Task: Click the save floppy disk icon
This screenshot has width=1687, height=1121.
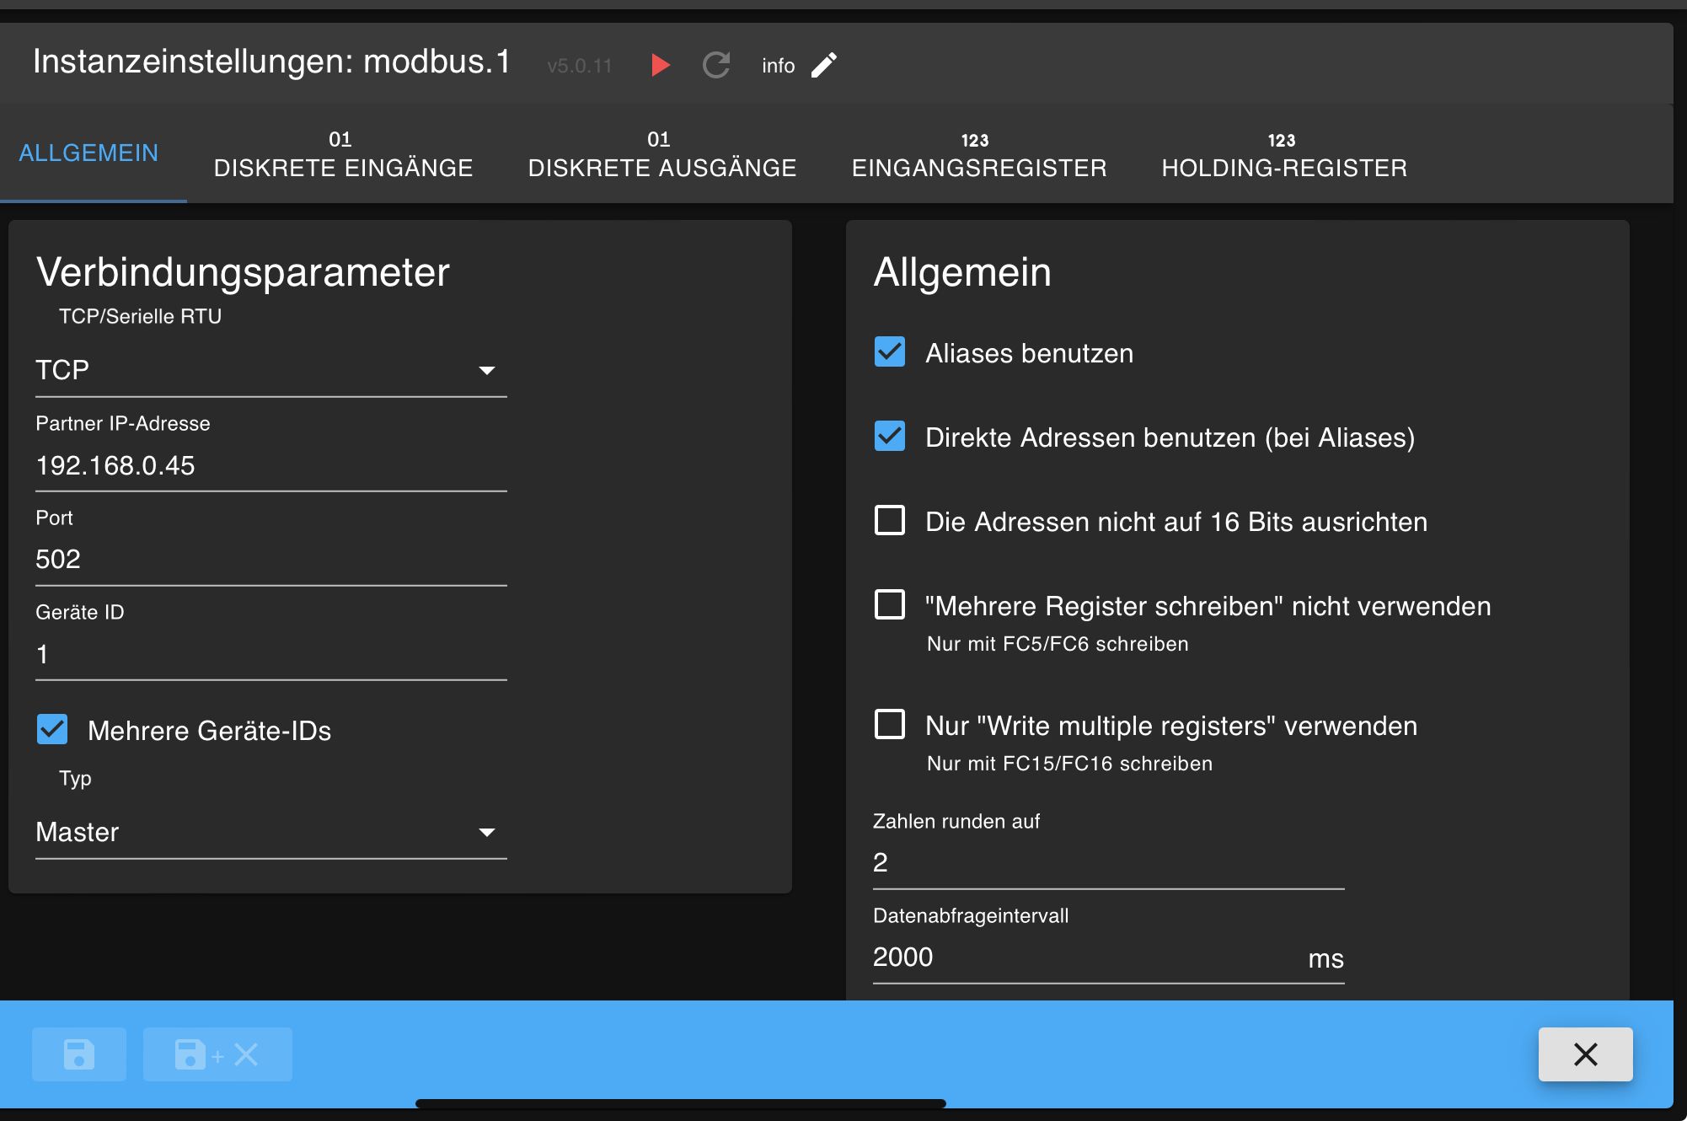Action: click(79, 1054)
